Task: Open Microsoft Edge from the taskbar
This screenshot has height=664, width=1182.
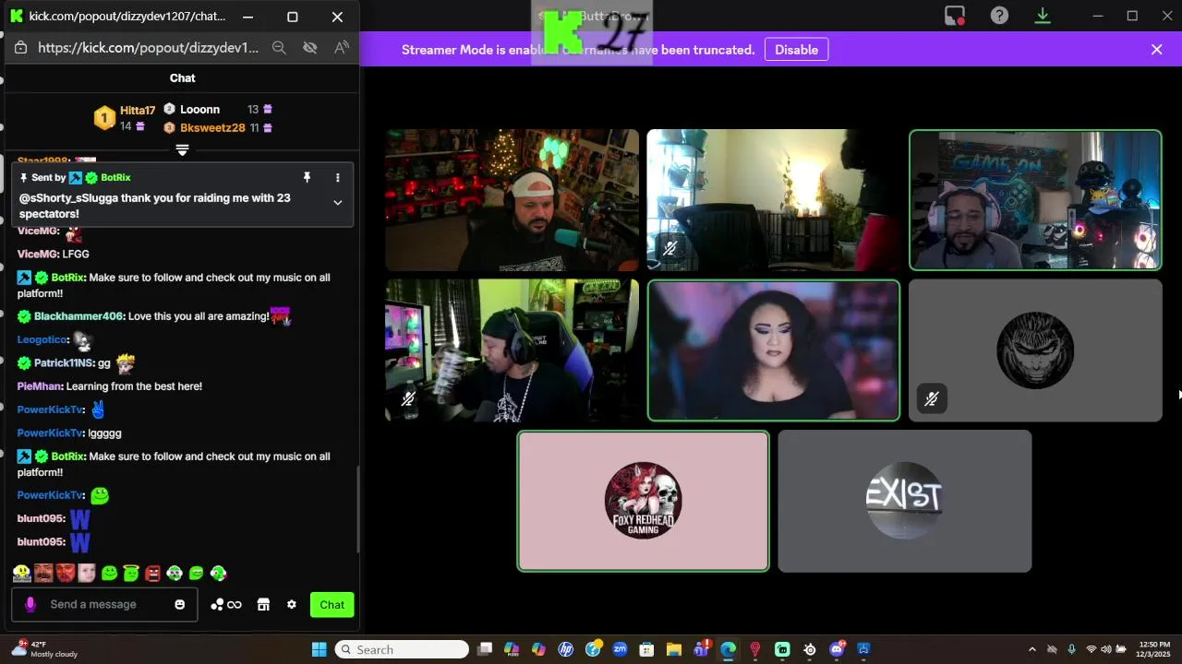Action: click(729, 649)
